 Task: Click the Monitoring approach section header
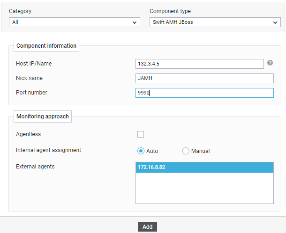coord(43,116)
